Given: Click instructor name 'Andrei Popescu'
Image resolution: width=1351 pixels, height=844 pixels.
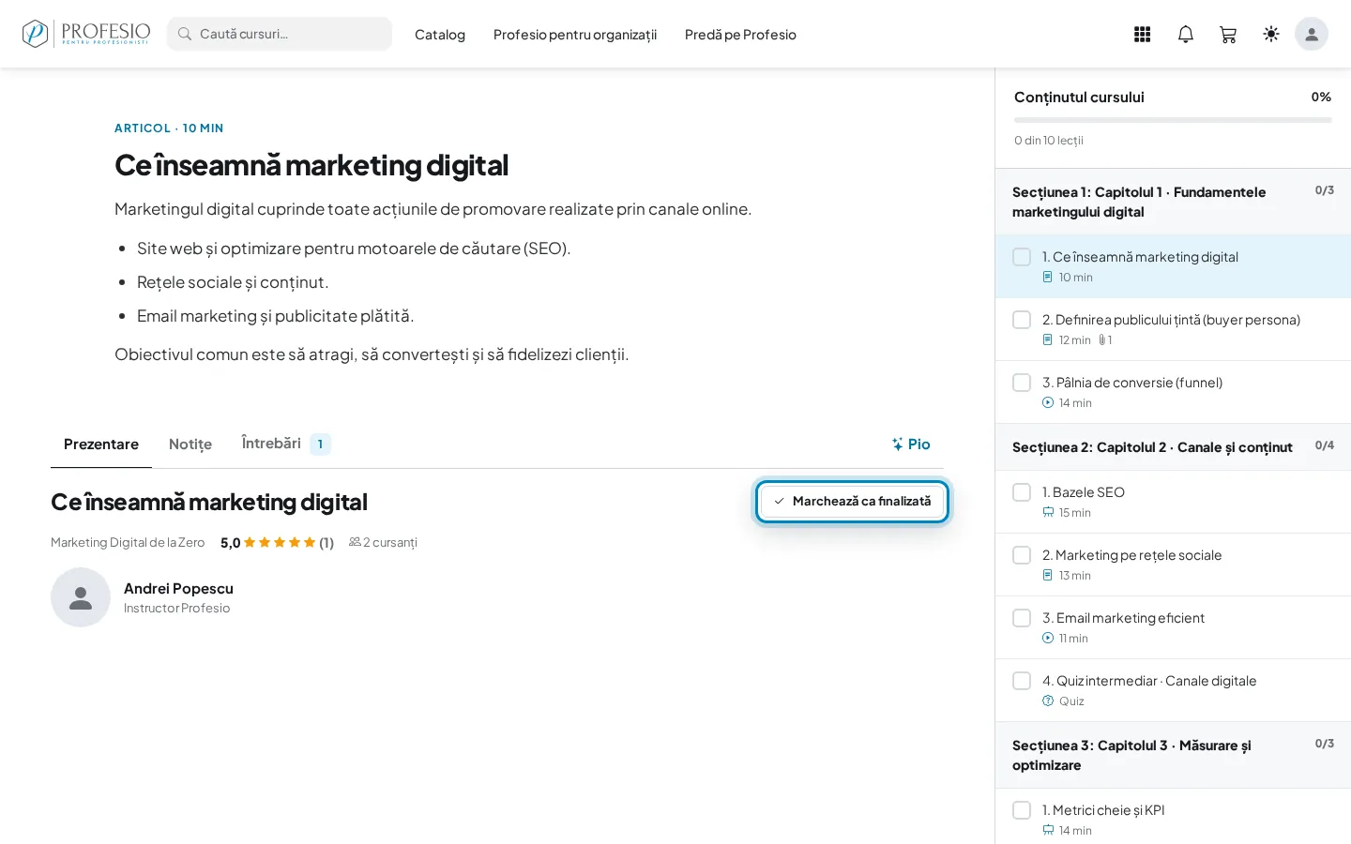Looking at the screenshot, I should 178,589.
